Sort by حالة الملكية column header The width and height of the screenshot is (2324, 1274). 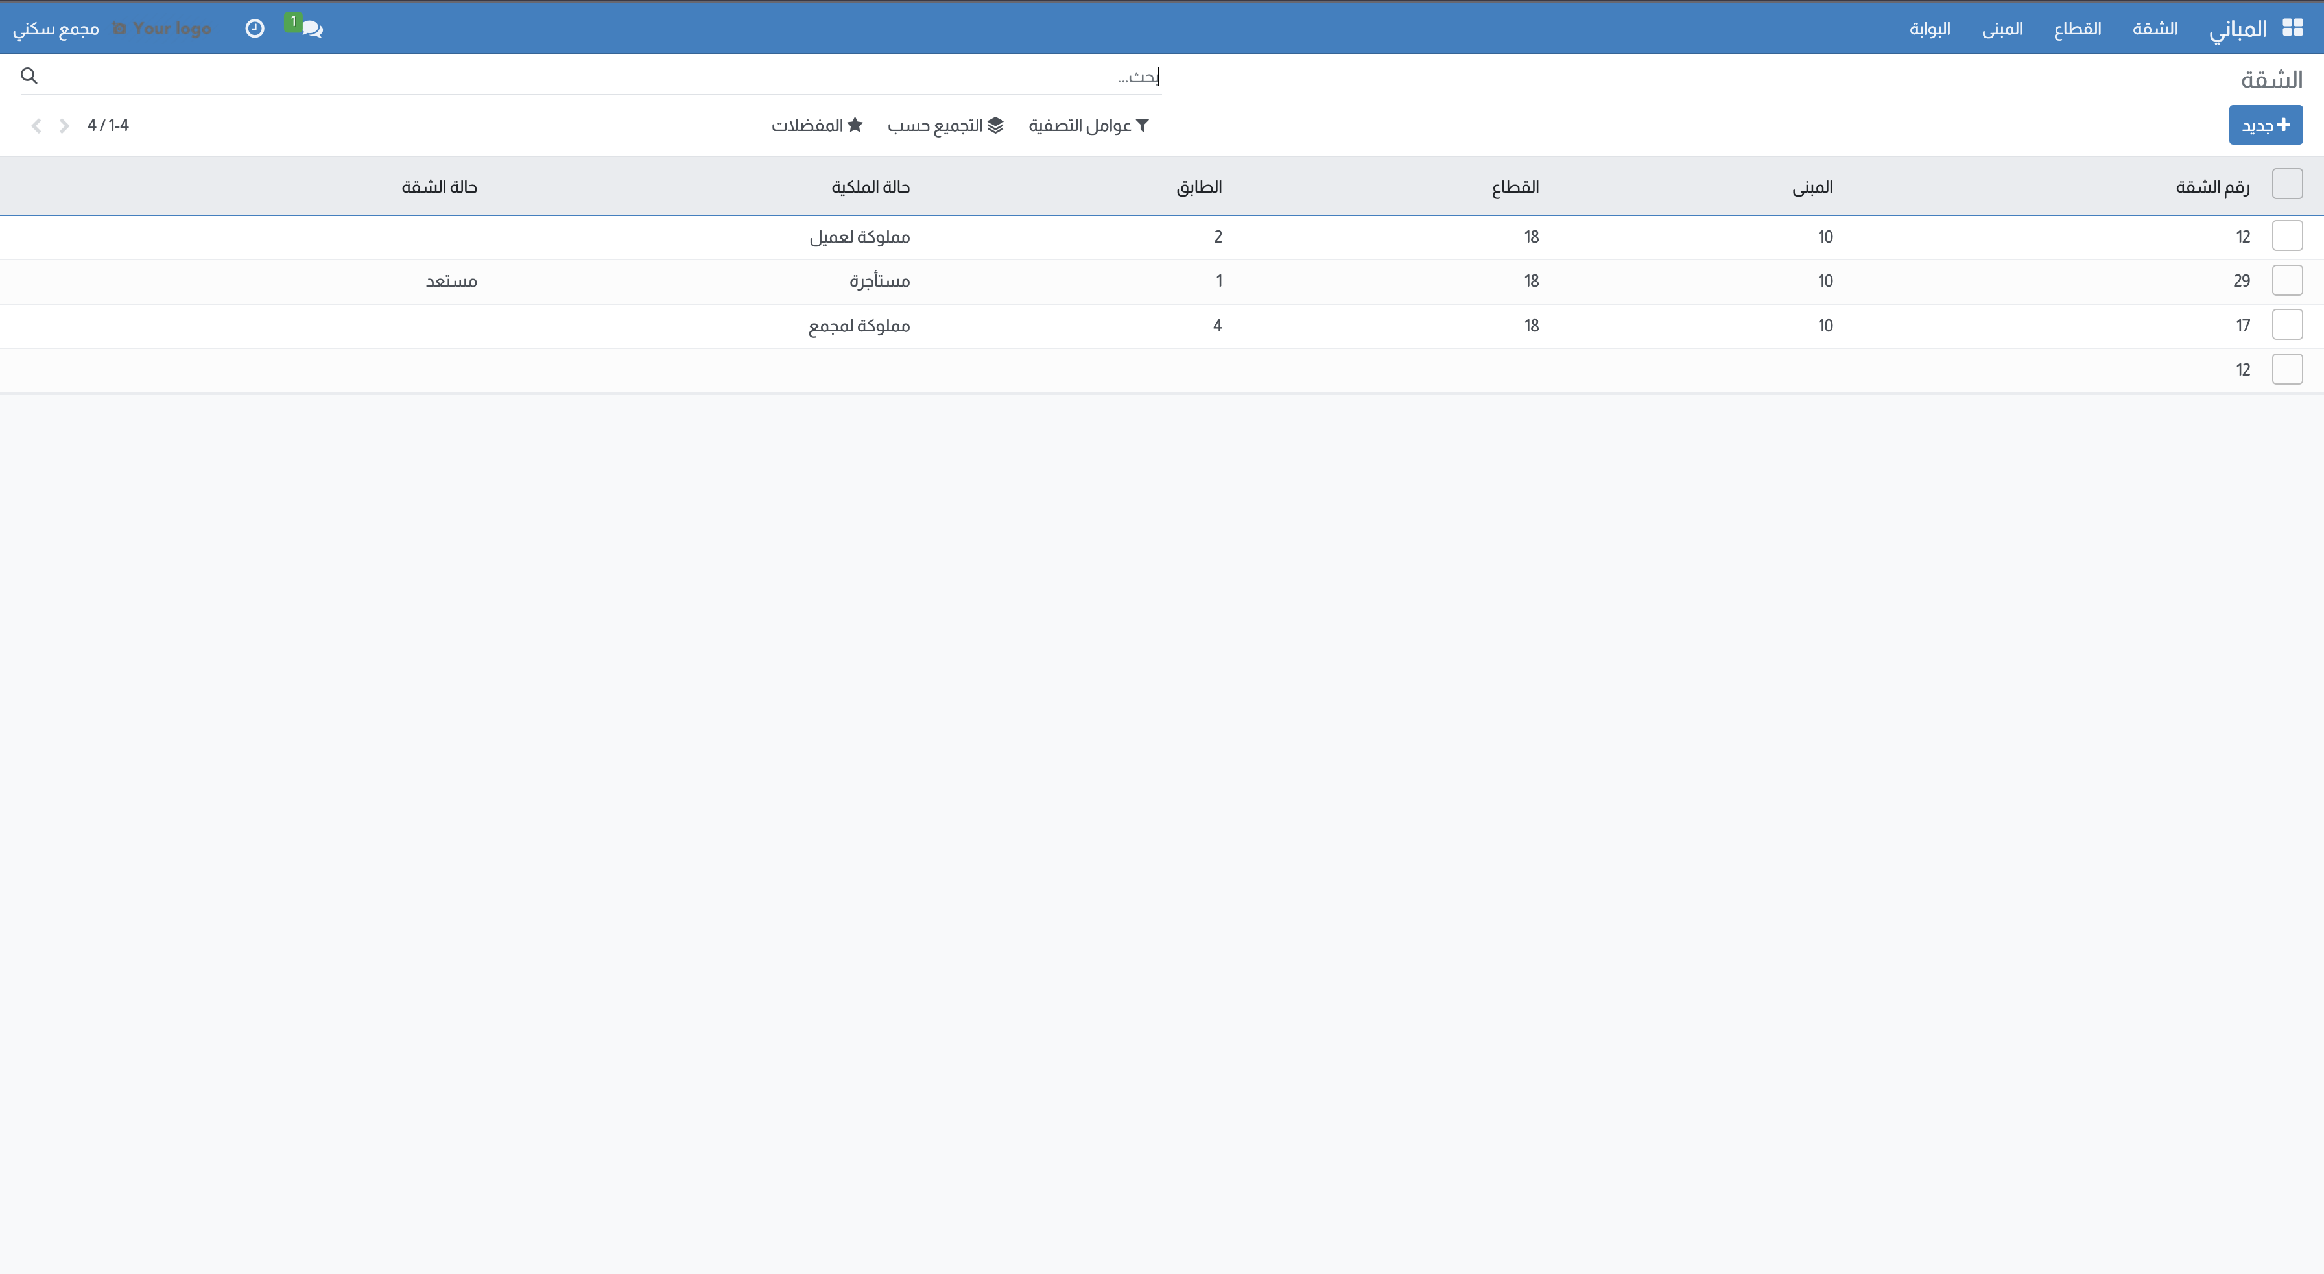[871, 187]
